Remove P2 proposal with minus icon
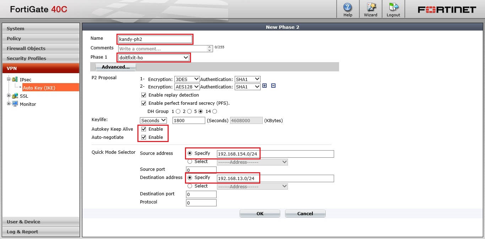The width and height of the screenshot is (485, 239). (x=273, y=86)
